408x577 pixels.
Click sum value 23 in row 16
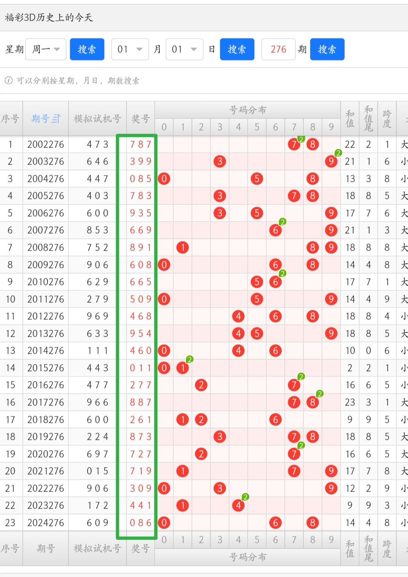coord(350,402)
